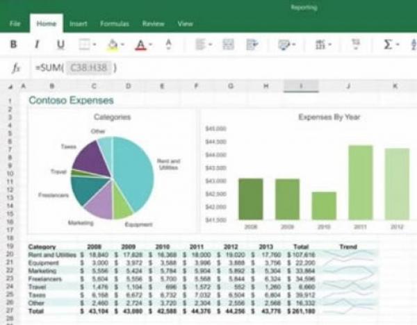417x325 pixels.
Task: Select row 1 header
Action: coord(10,101)
